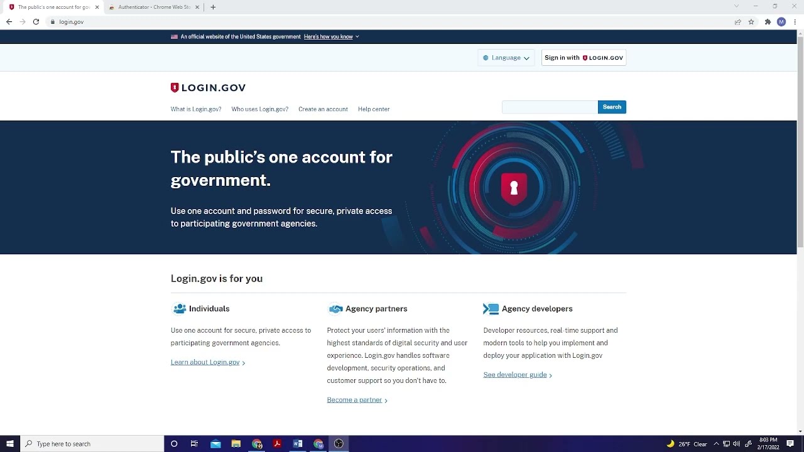Follow Learn about Login.gov link

208,362
